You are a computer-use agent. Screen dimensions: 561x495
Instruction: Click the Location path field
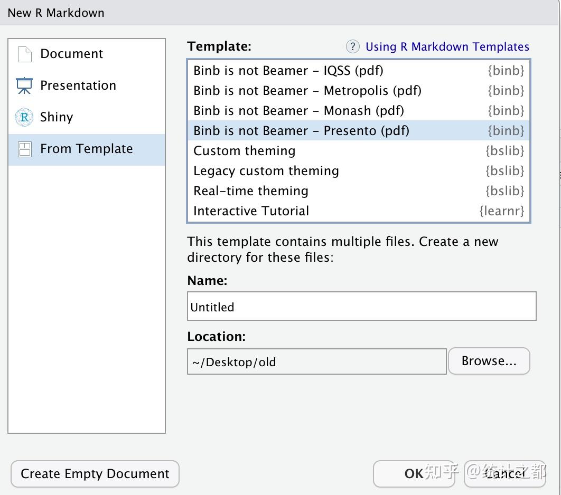coord(316,362)
